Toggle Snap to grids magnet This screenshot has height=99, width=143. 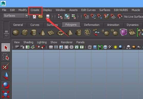pos(86,16)
